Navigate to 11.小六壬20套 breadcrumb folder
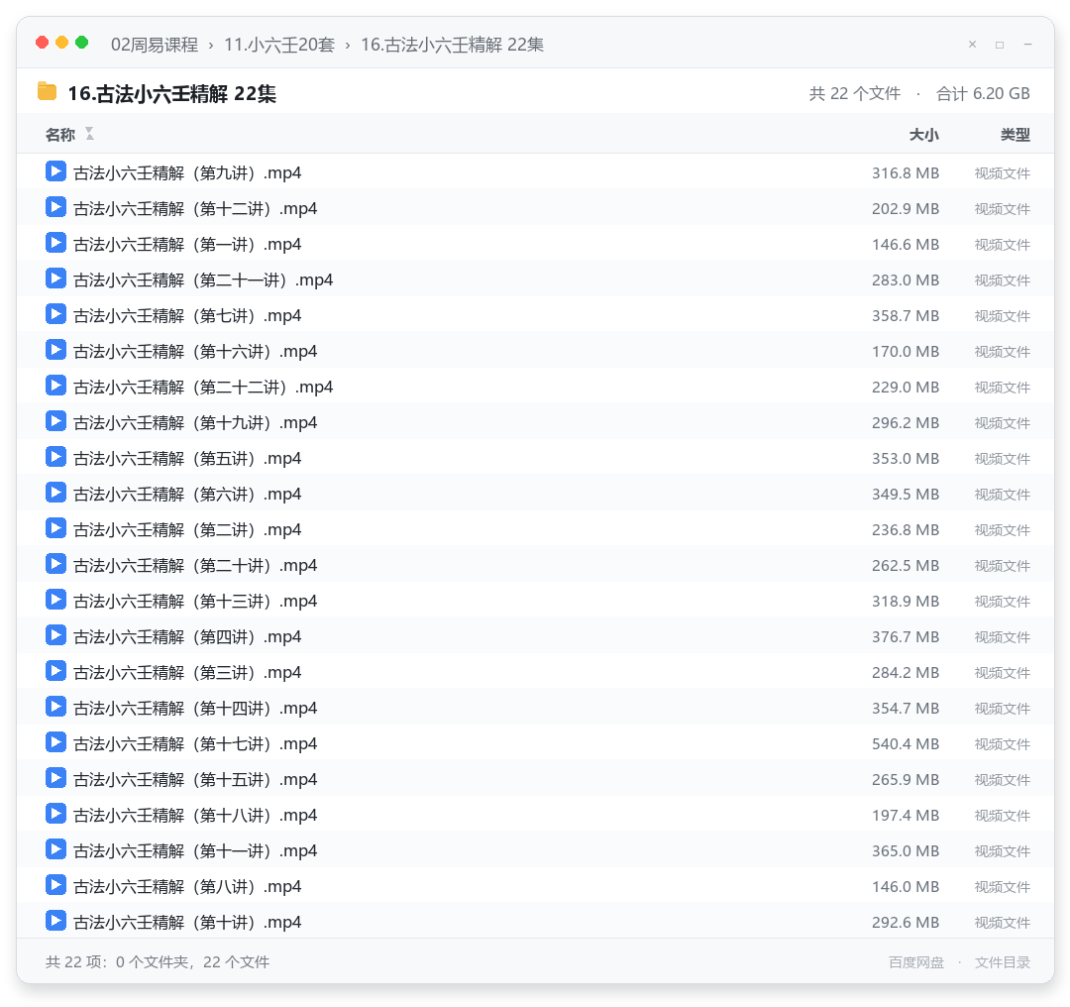 tap(279, 45)
